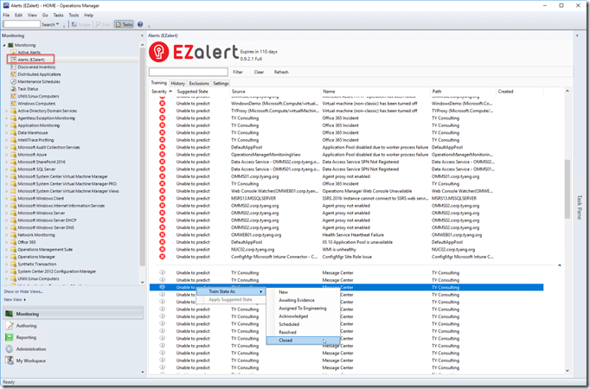590x389 pixels.
Task: Open Maintenance Schedules view
Action: (x=39, y=81)
